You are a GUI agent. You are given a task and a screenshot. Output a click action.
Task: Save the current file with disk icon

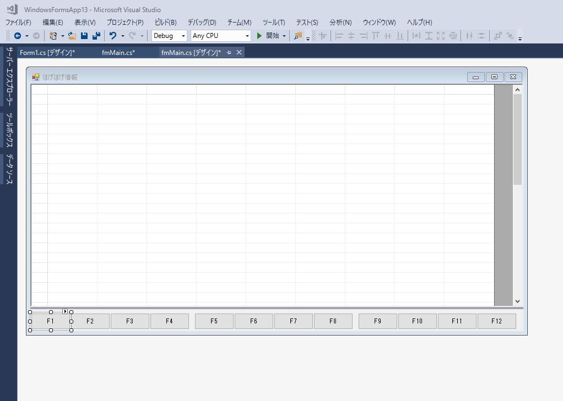(84, 36)
